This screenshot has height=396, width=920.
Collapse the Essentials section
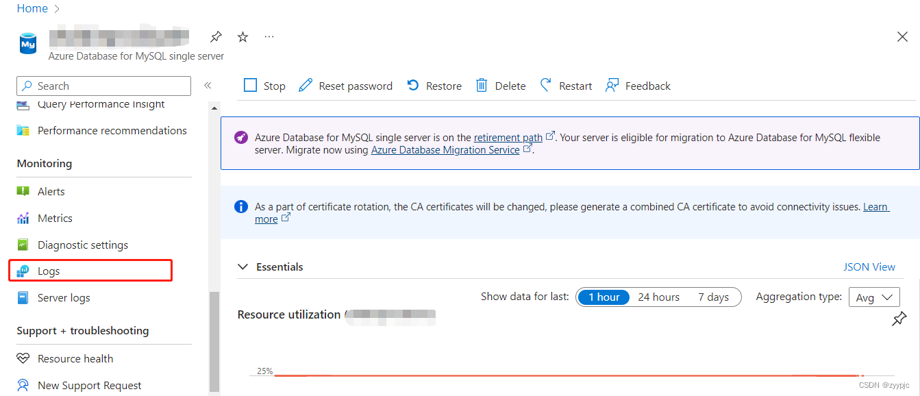[243, 267]
